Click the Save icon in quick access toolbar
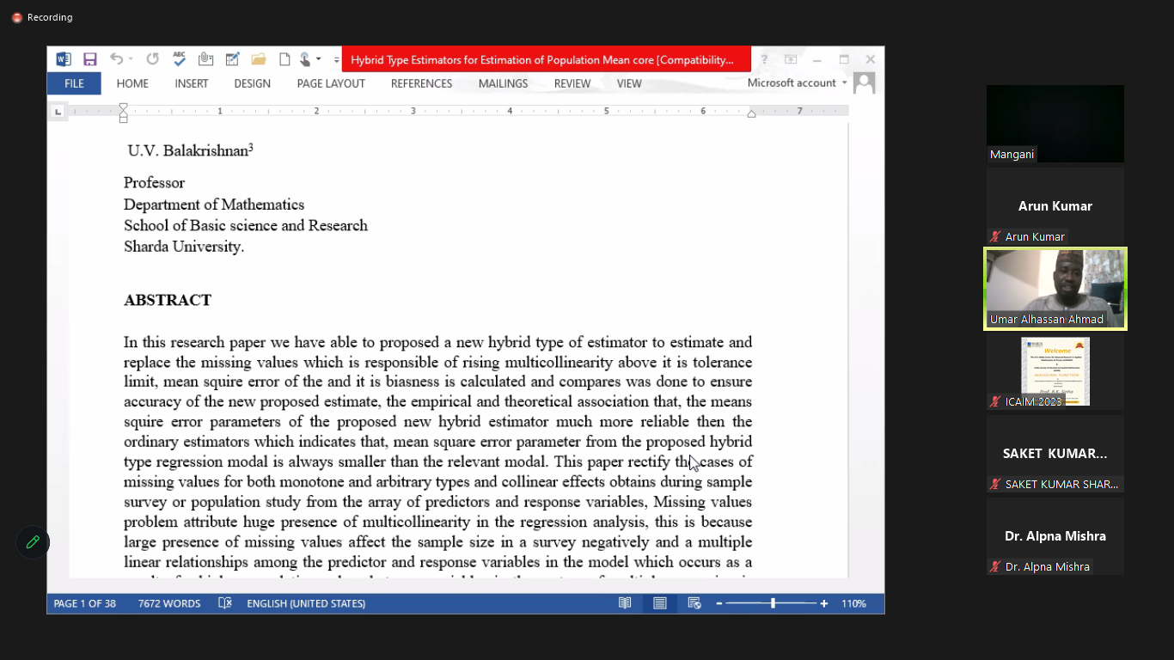 pos(89,59)
